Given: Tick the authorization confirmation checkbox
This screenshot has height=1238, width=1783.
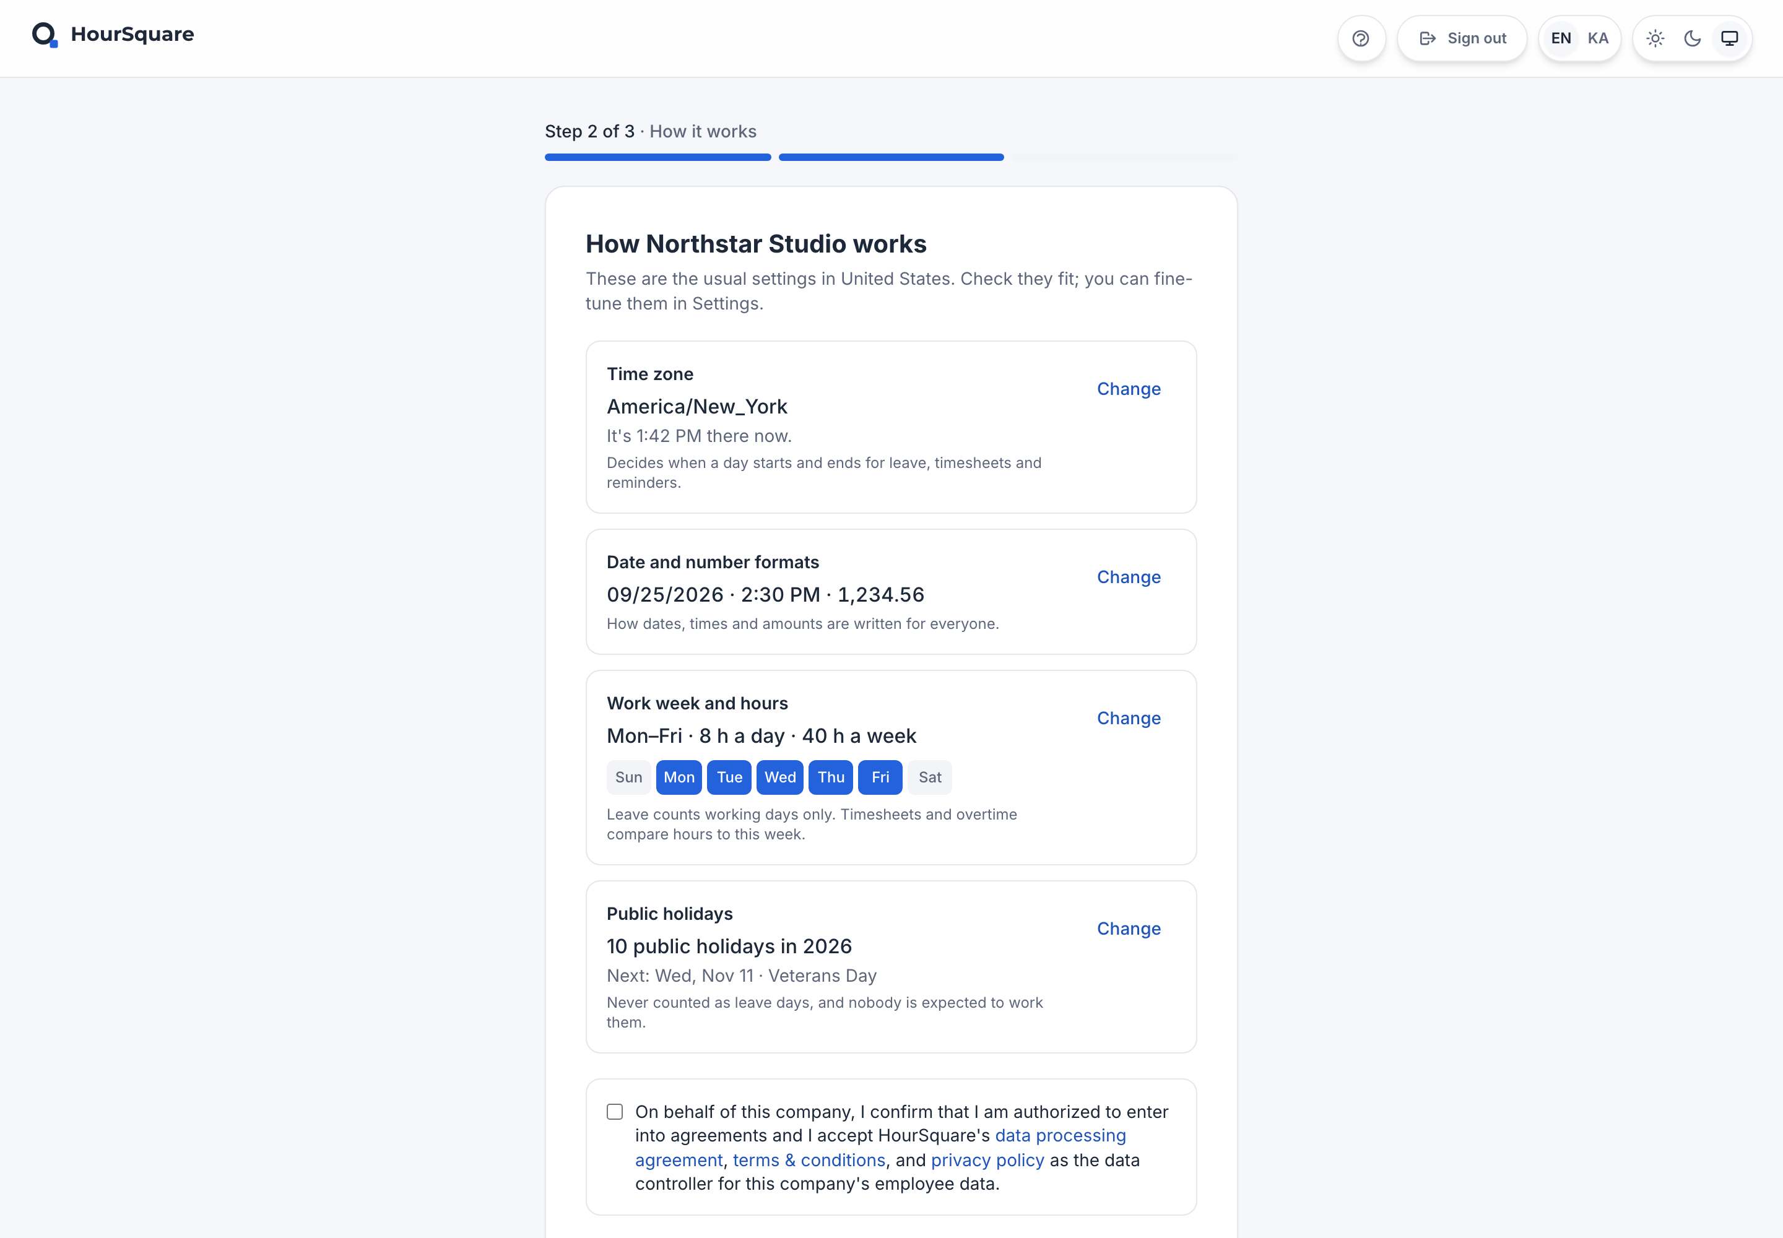Looking at the screenshot, I should point(615,1112).
